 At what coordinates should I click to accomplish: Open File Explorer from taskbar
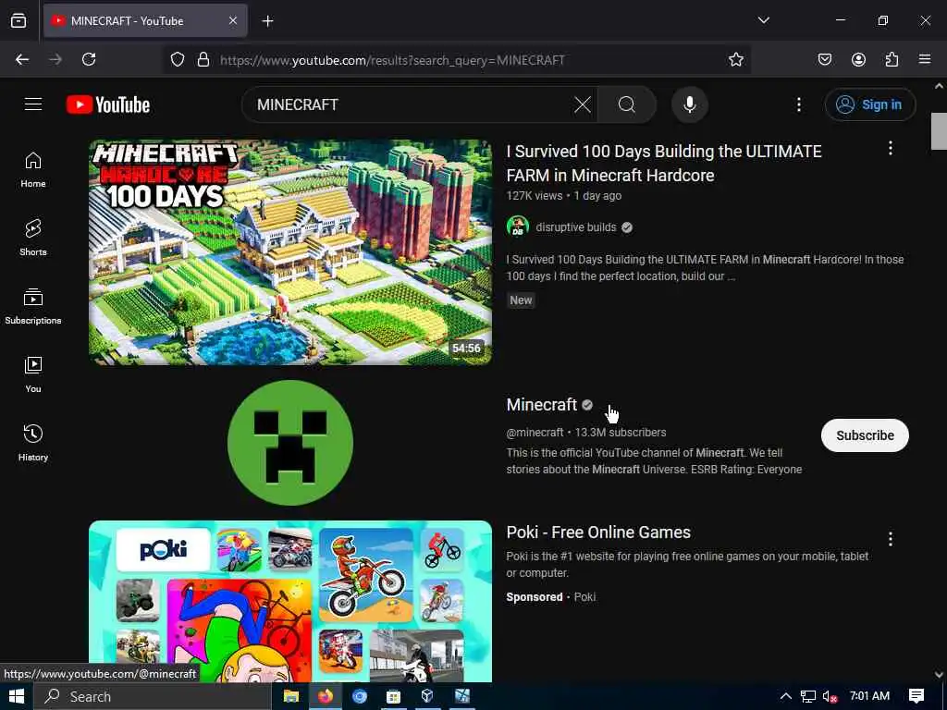click(291, 696)
